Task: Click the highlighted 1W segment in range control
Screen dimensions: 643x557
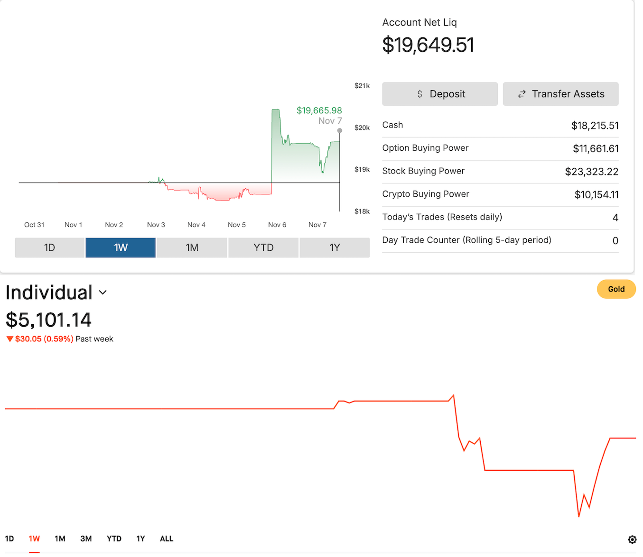Action: (x=120, y=247)
